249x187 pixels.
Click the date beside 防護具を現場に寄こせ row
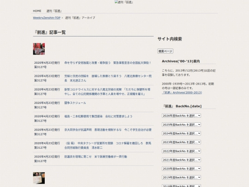coord(47,159)
